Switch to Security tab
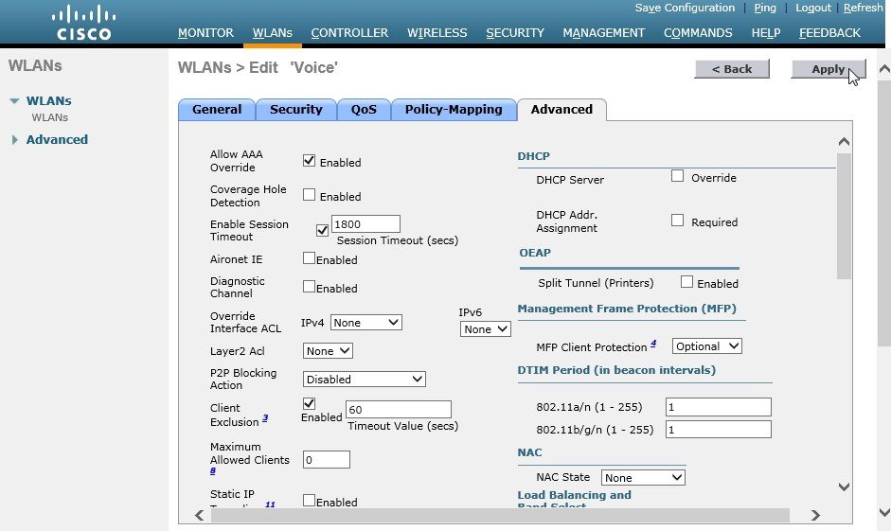This screenshot has height=531, width=891. [x=295, y=110]
